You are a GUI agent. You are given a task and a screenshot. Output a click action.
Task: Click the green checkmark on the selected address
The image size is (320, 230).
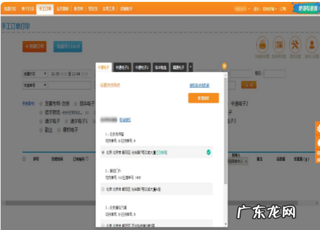pyautogui.click(x=208, y=152)
